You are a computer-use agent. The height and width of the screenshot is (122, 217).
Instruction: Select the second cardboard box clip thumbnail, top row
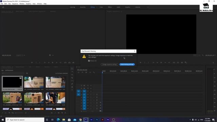[x=34, y=82]
